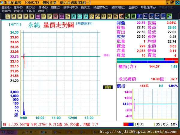Open the 金融(C) menu

[x=133, y=7]
